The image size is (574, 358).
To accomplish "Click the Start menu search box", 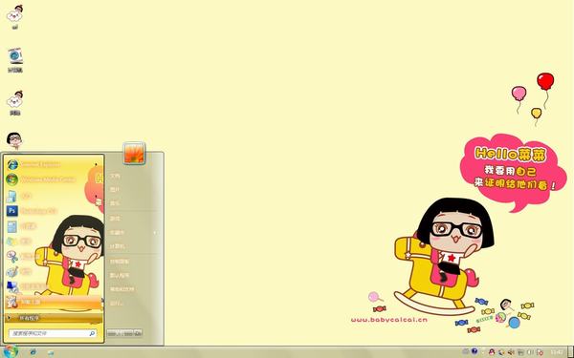I will point(53,333).
